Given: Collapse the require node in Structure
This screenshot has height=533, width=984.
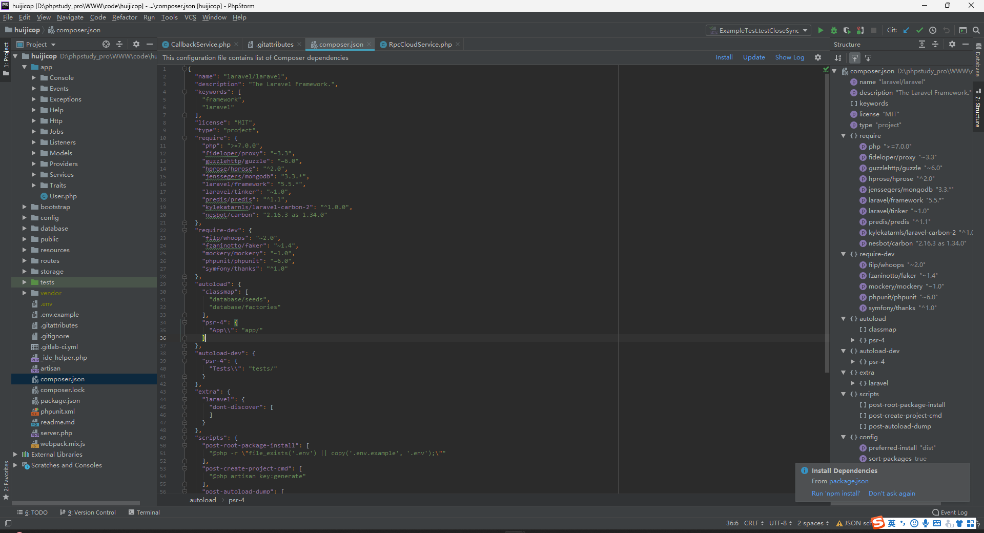Looking at the screenshot, I should 844,136.
